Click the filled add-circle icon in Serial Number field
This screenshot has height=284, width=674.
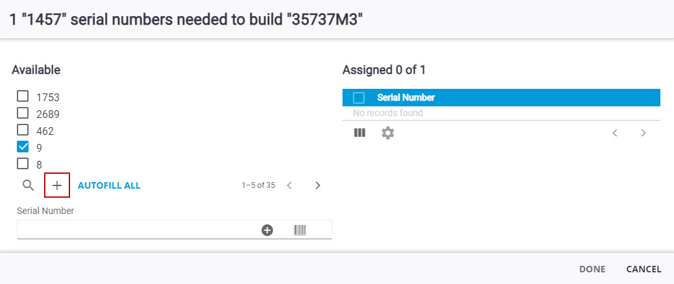pyautogui.click(x=267, y=230)
